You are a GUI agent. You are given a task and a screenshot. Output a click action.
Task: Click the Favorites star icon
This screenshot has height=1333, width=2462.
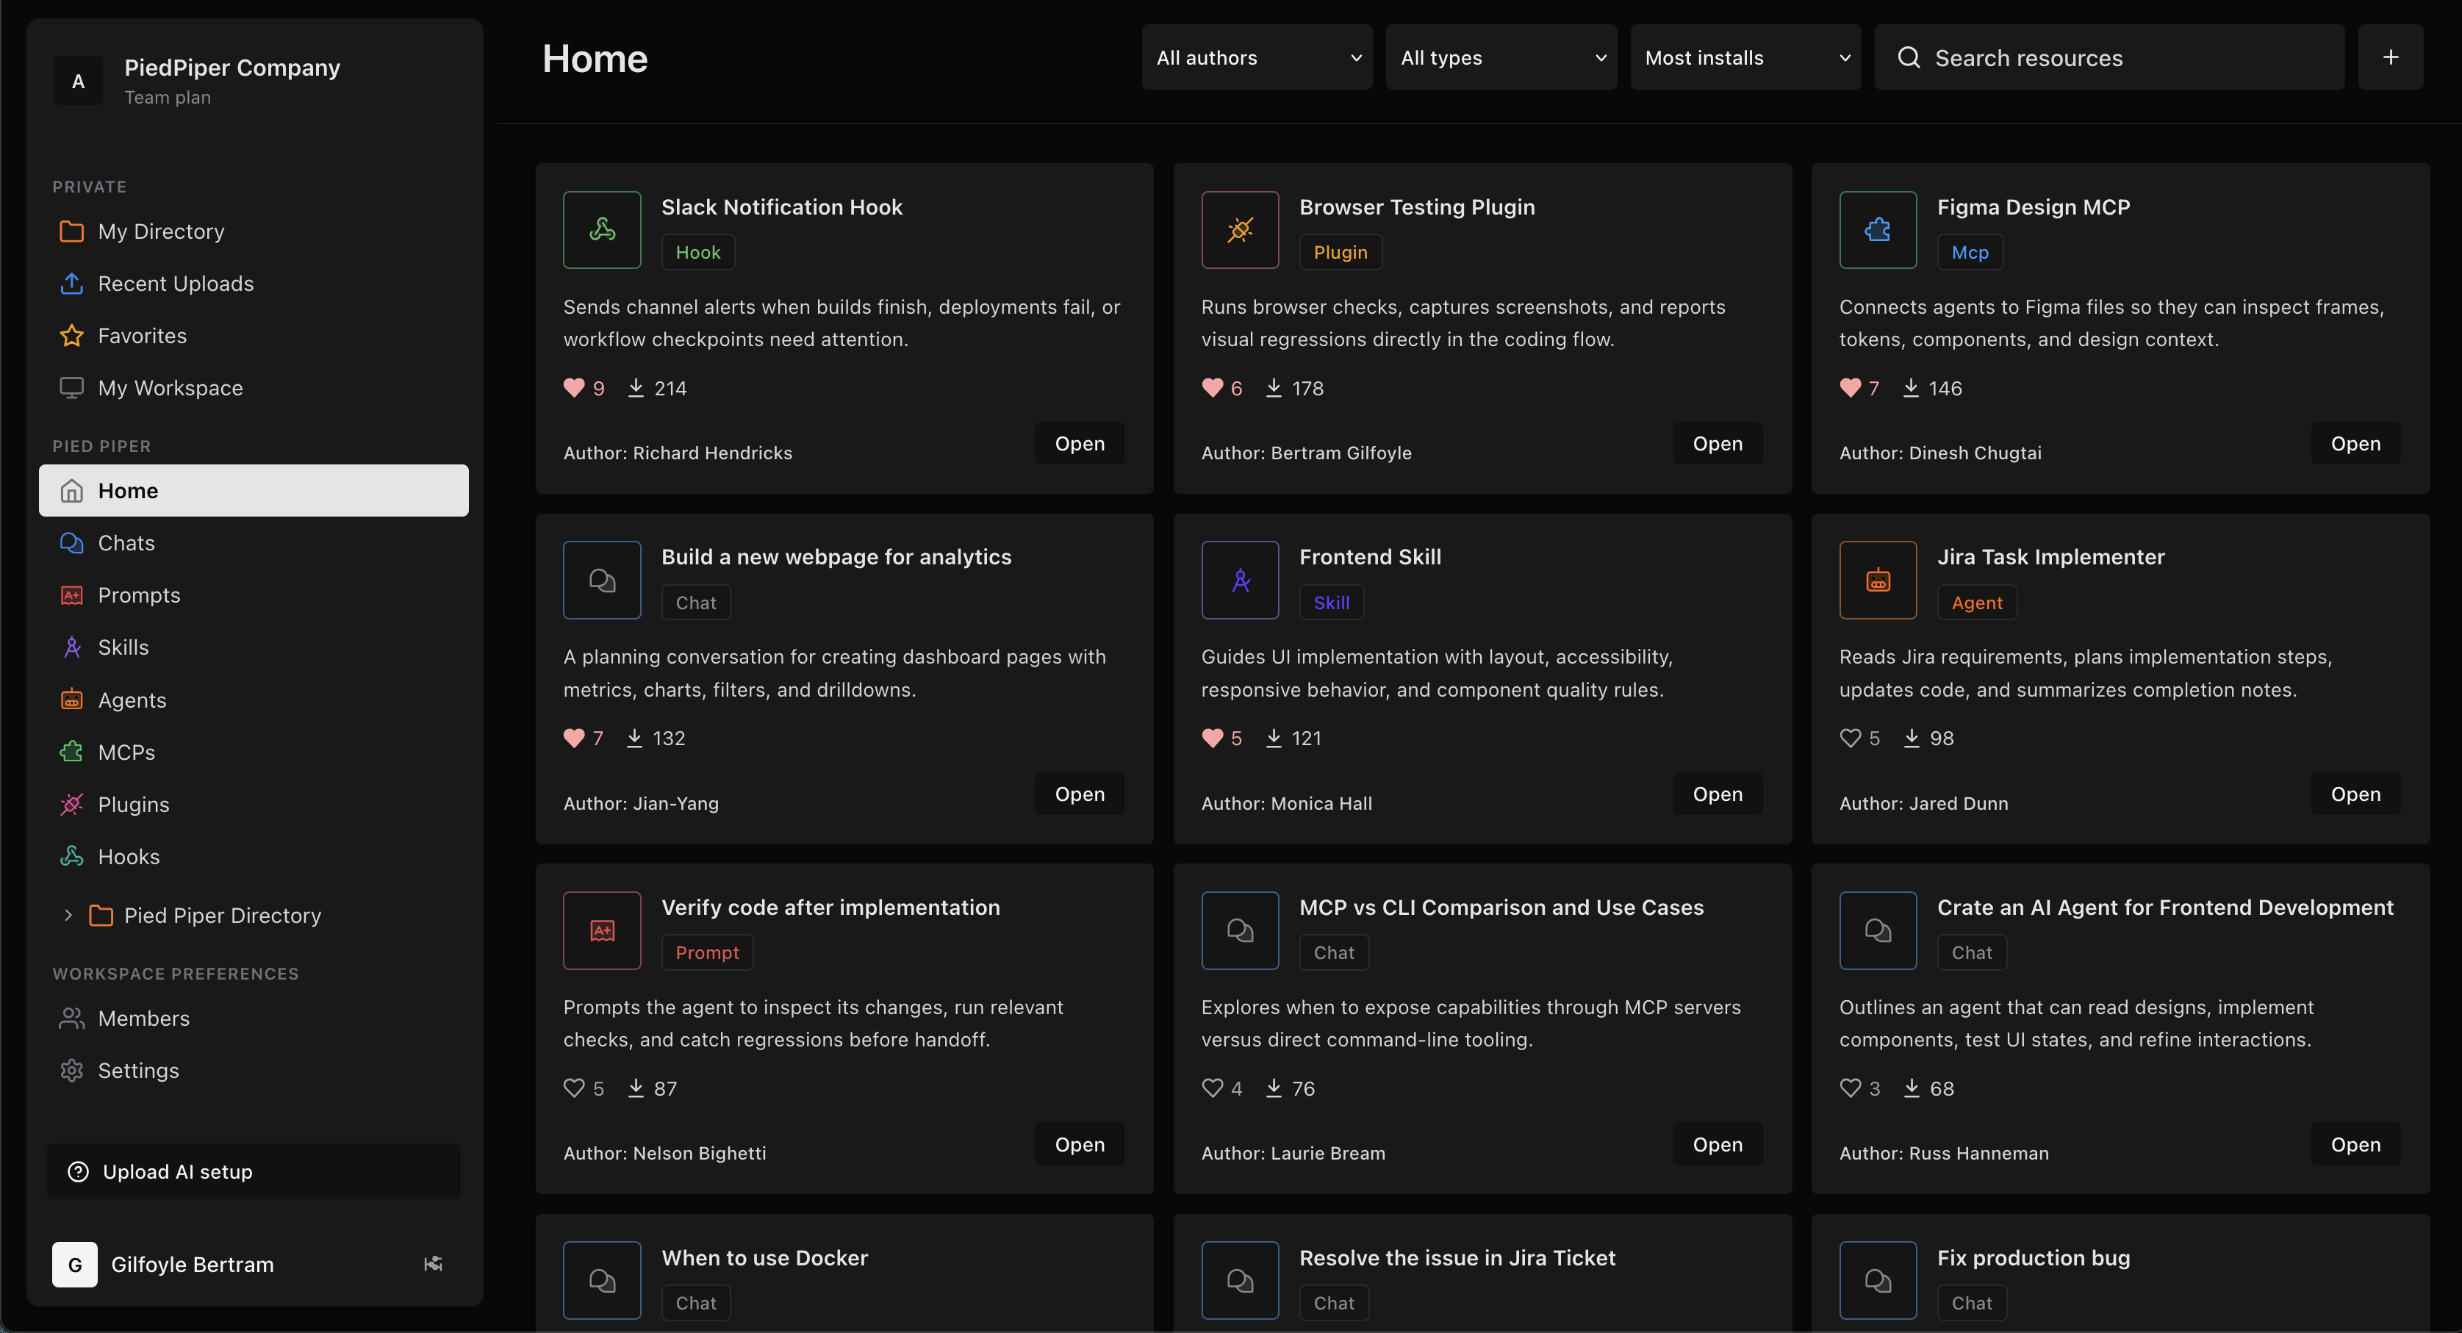(72, 335)
